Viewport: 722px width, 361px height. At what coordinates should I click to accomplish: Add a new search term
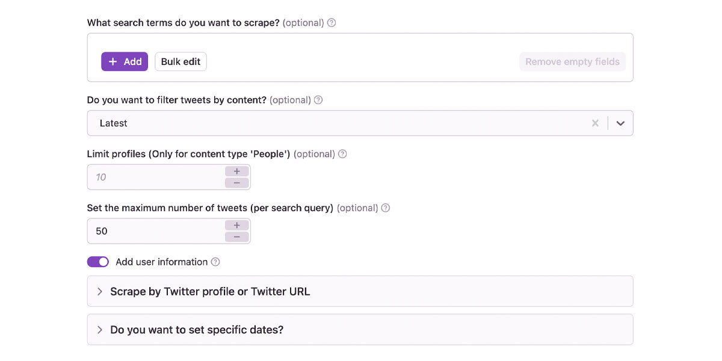(x=125, y=61)
